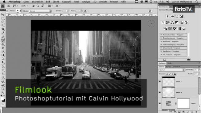
Task: Open the Bearbeiten menu
Action: 38,2
